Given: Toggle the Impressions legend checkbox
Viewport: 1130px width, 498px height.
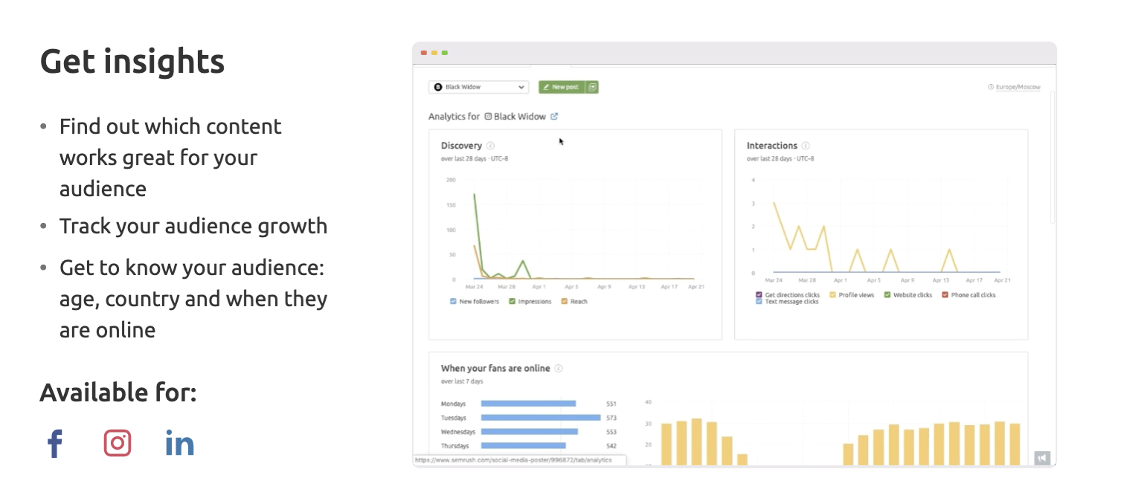Looking at the screenshot, I should point(513,301).
